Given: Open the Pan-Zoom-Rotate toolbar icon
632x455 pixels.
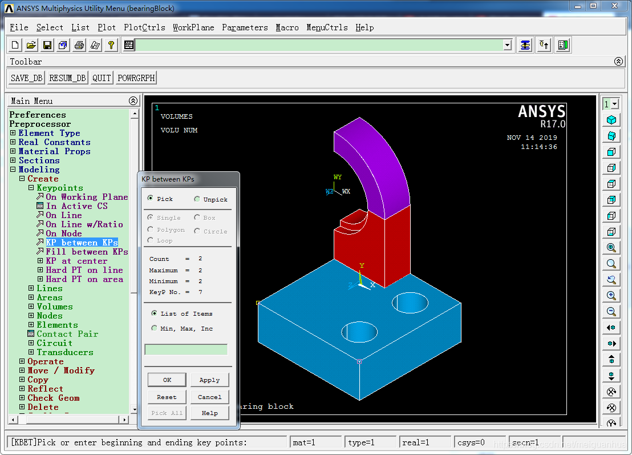Looking at the screenshot, I should [63, 45].
